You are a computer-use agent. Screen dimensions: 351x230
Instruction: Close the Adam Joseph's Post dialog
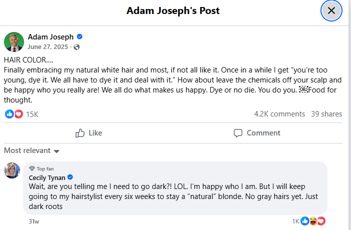(x=331, y=10)
